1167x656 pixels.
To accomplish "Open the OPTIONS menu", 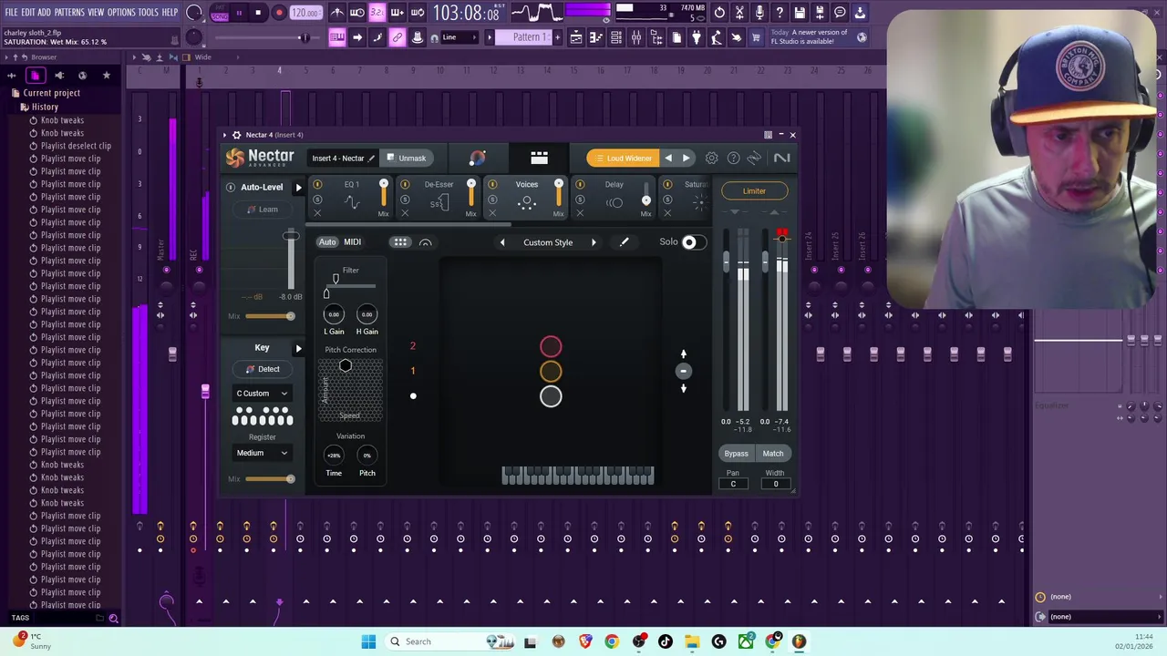I will (x=121, y=13).
